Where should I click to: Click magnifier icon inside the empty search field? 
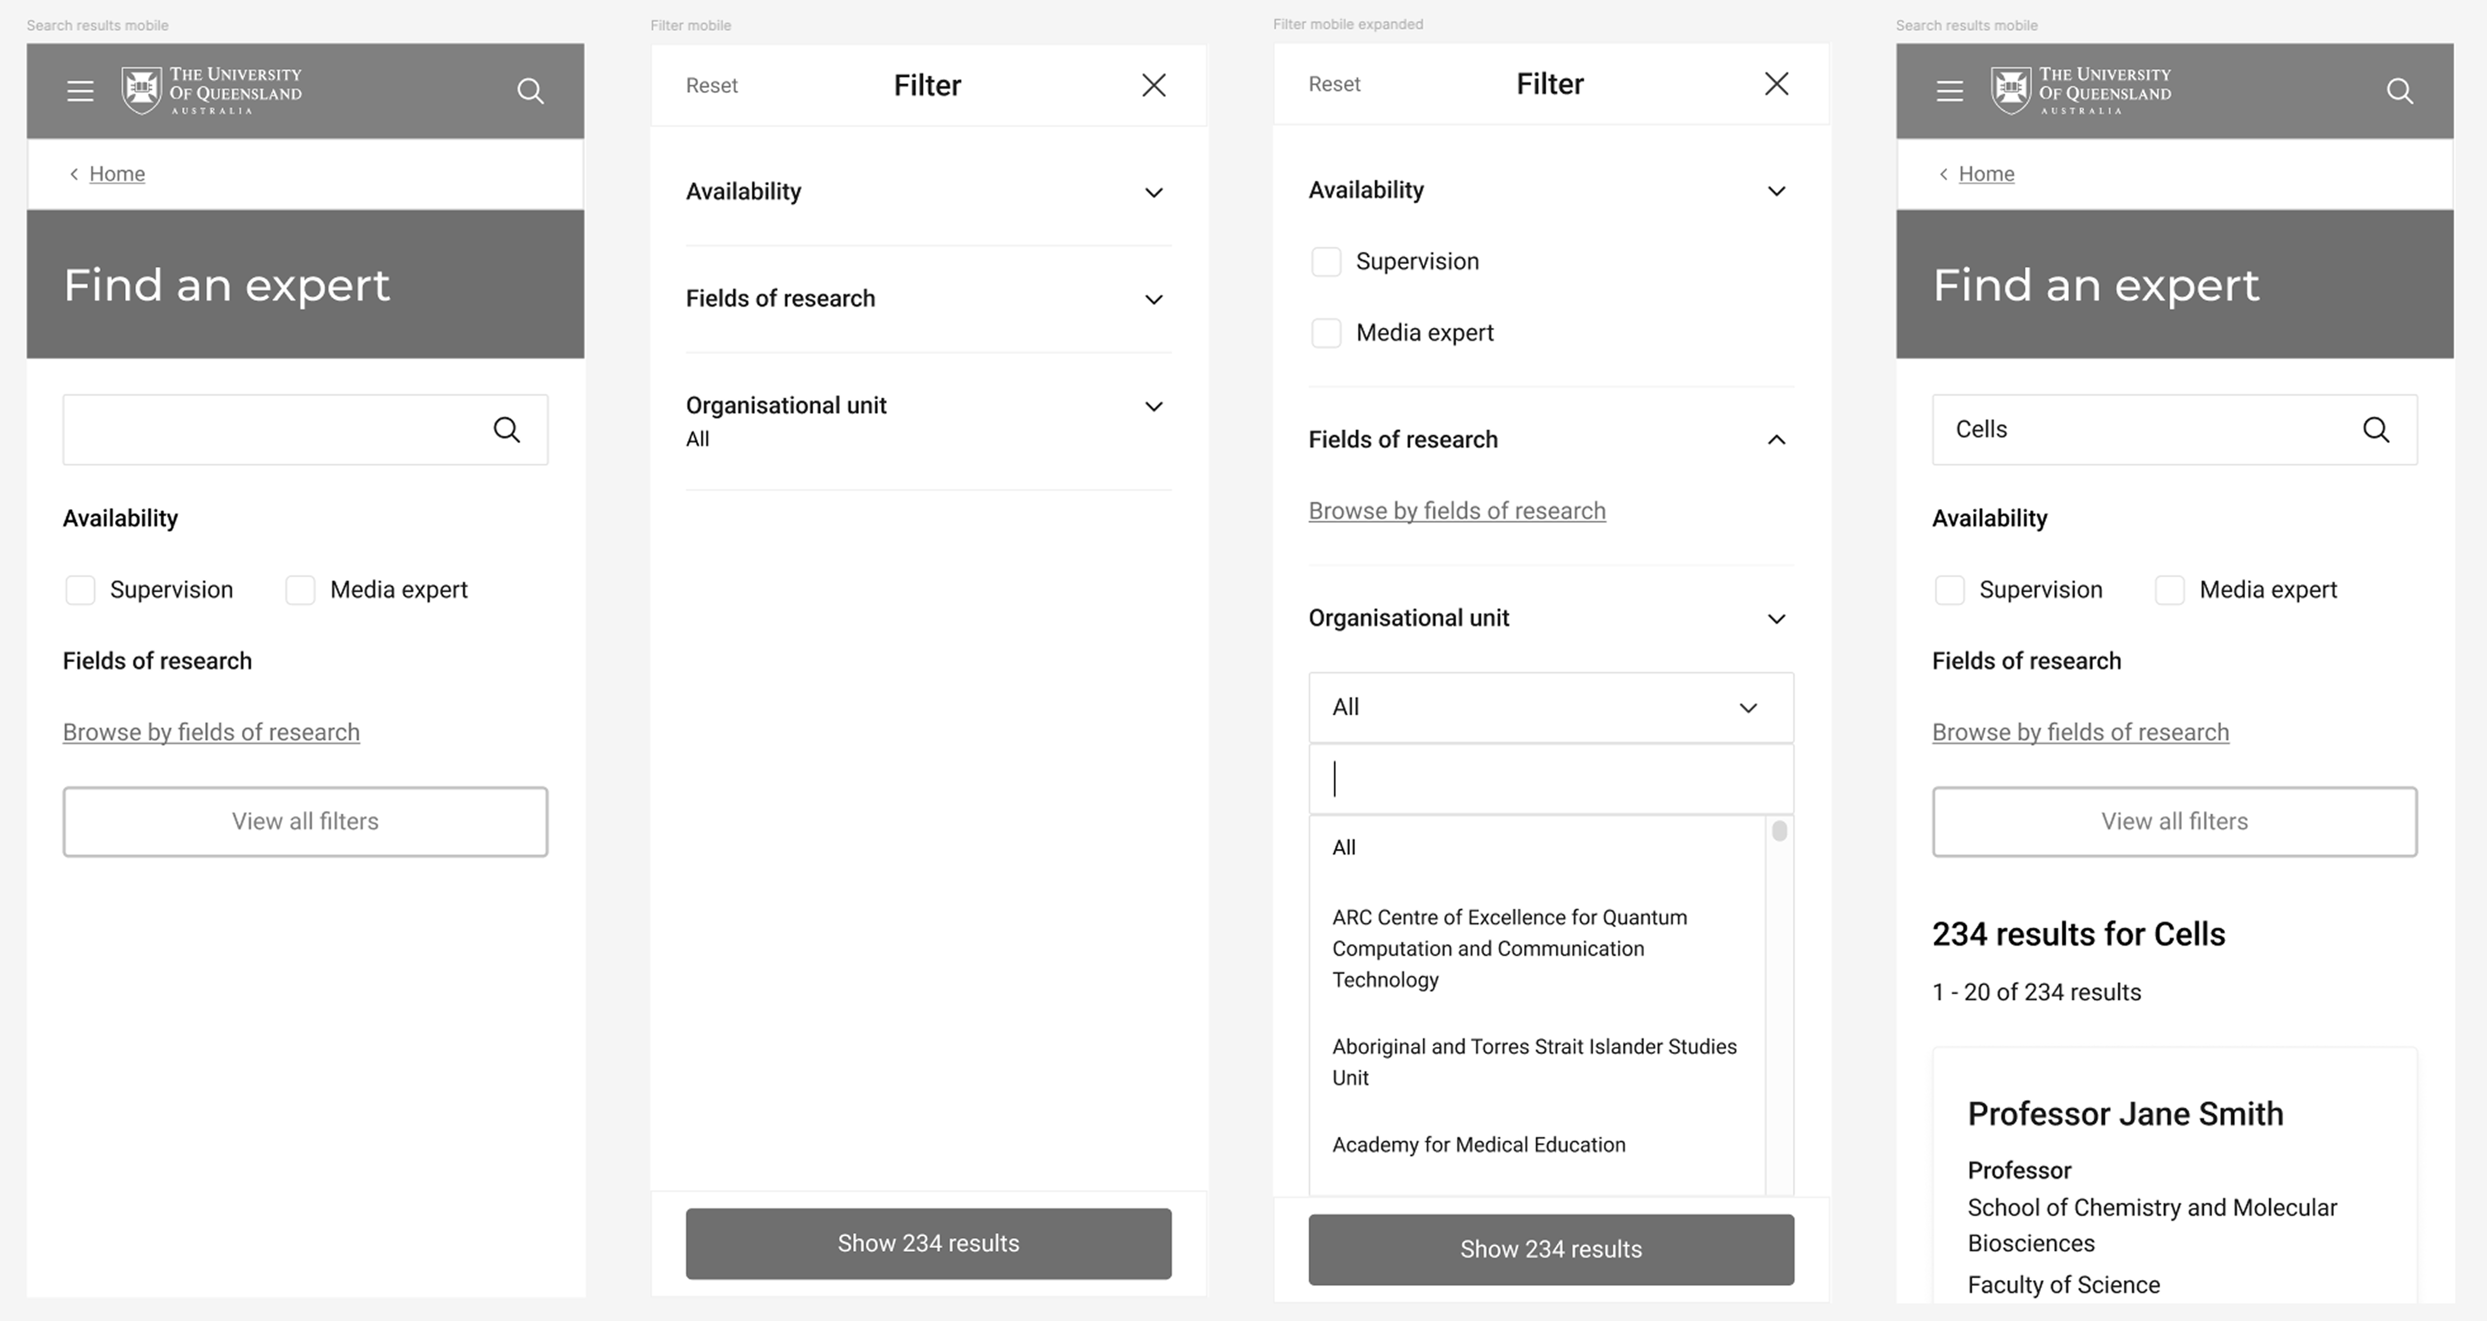pyautogui.click(x=507, y=429)
